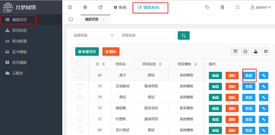Image resolution: width=275 pixels, height=135 pixels.
Task: Sort the table by ID column arrows
Action: tap(103, 64)
